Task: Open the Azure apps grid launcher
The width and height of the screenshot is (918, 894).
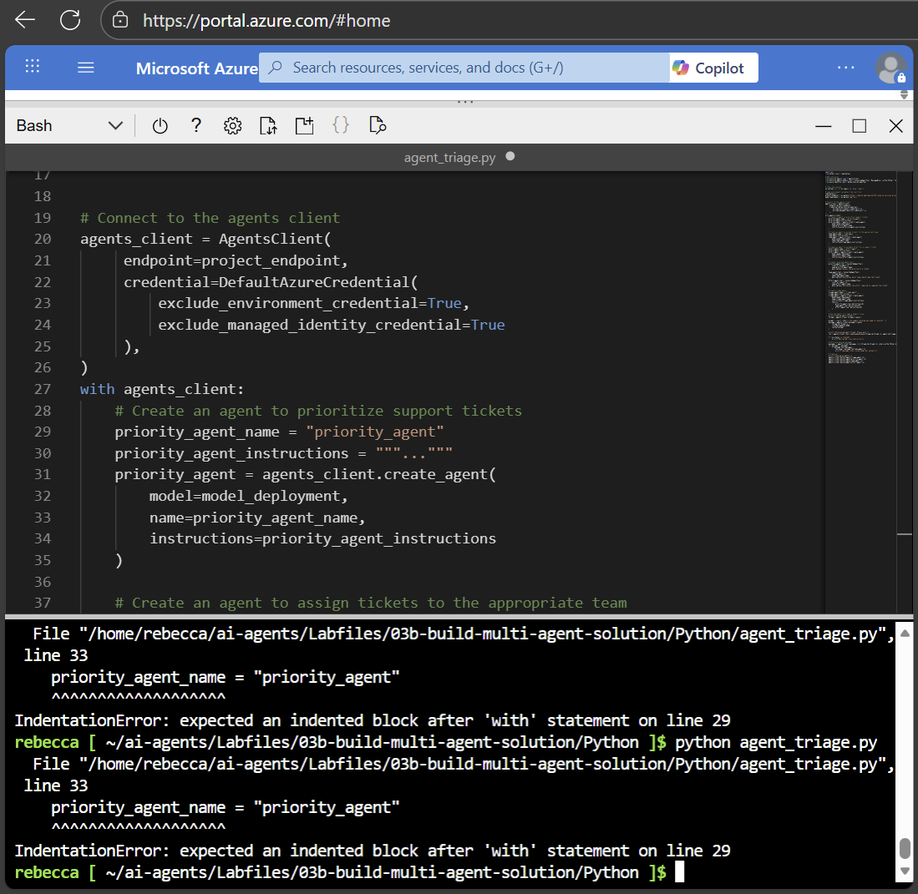Action: pyautogui.click(x=33, y=68)
